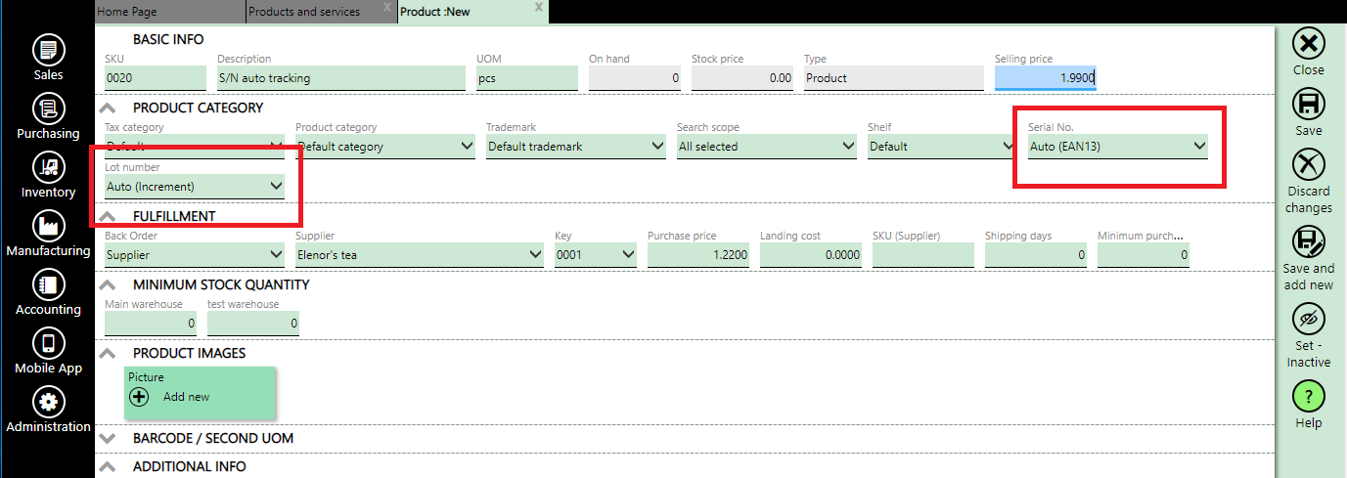The image size is (1347, 478).
Task: Click the Selling price input field
Action: (1045, 78)
